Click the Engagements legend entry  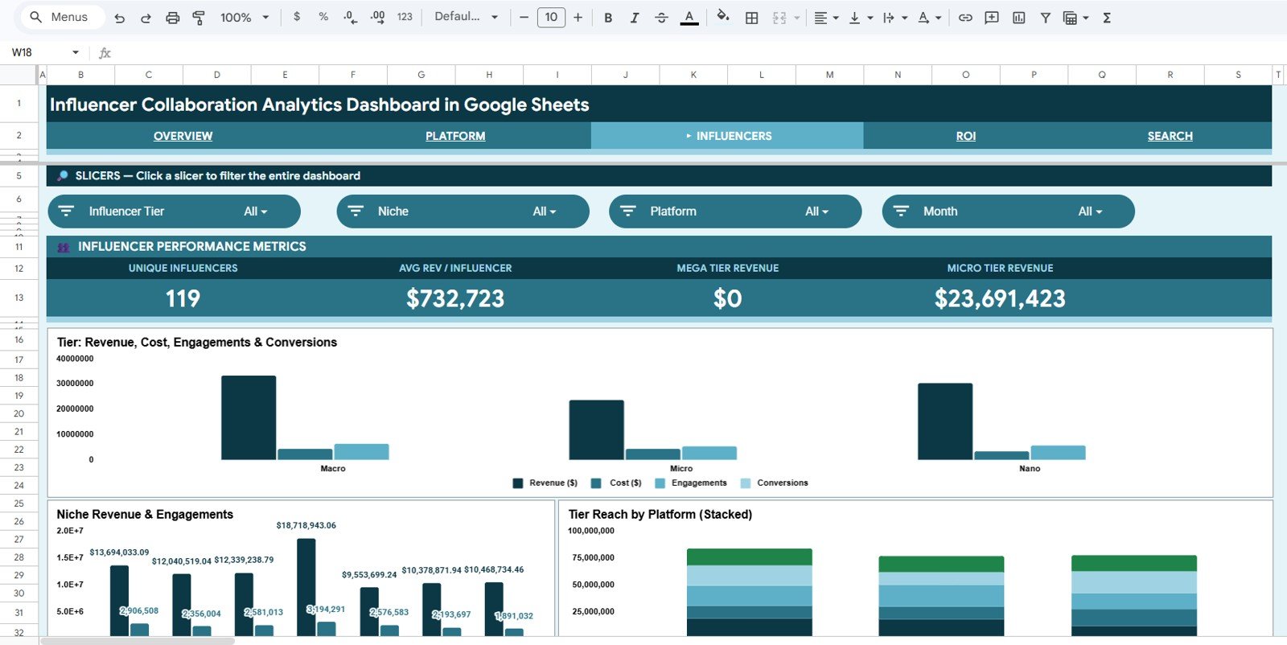(691, 483)
